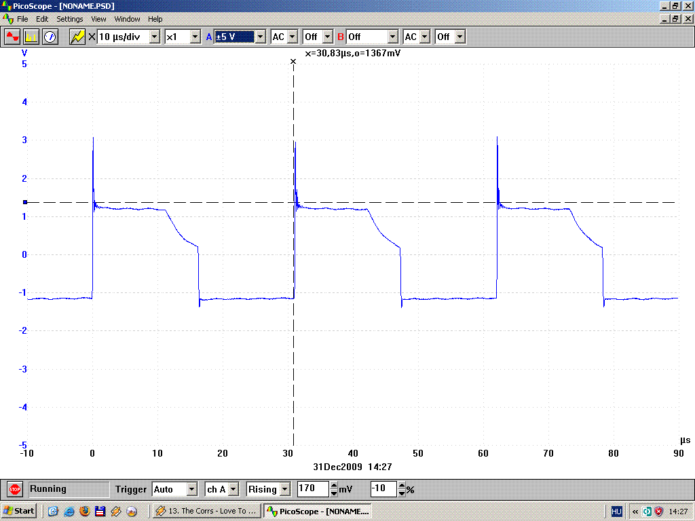This screenshot has width=695, height=521.
Task: Click the cursor readout x=30,83µs text
Action: click(353, 53)
